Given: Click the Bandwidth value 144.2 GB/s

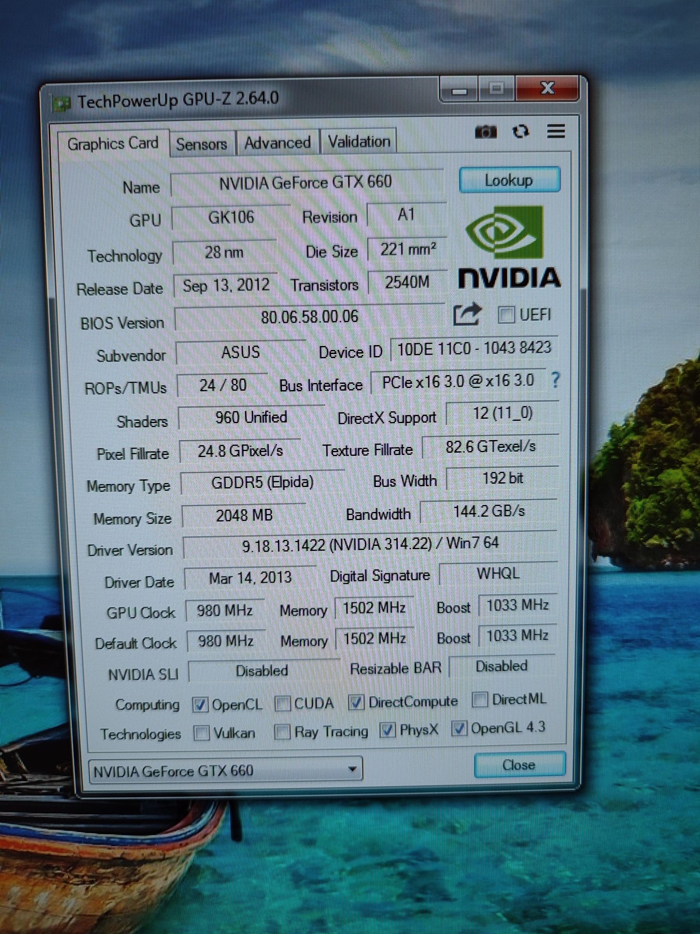Looking at the screenshot, I should click(489, 511).
